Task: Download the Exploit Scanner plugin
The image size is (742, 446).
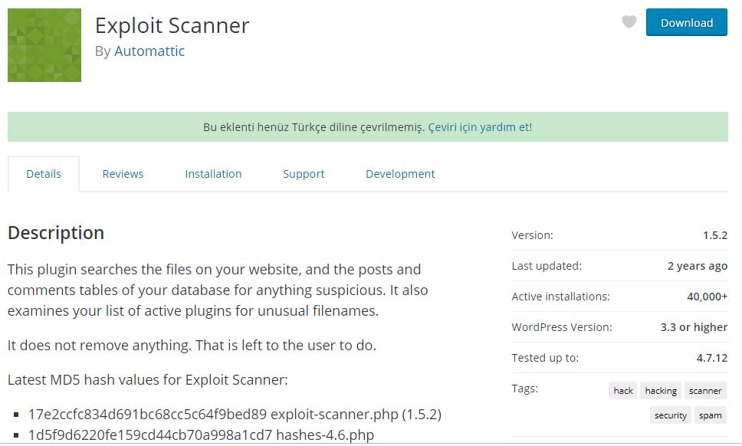Action: [x=687, y=22]
